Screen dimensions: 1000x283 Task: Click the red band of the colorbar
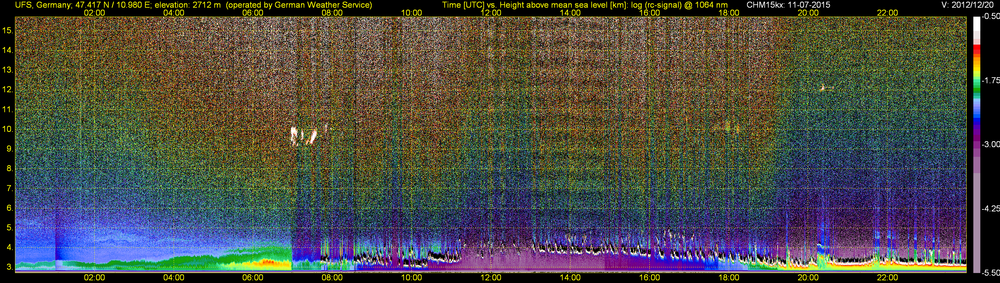click(x=976, y=50)
